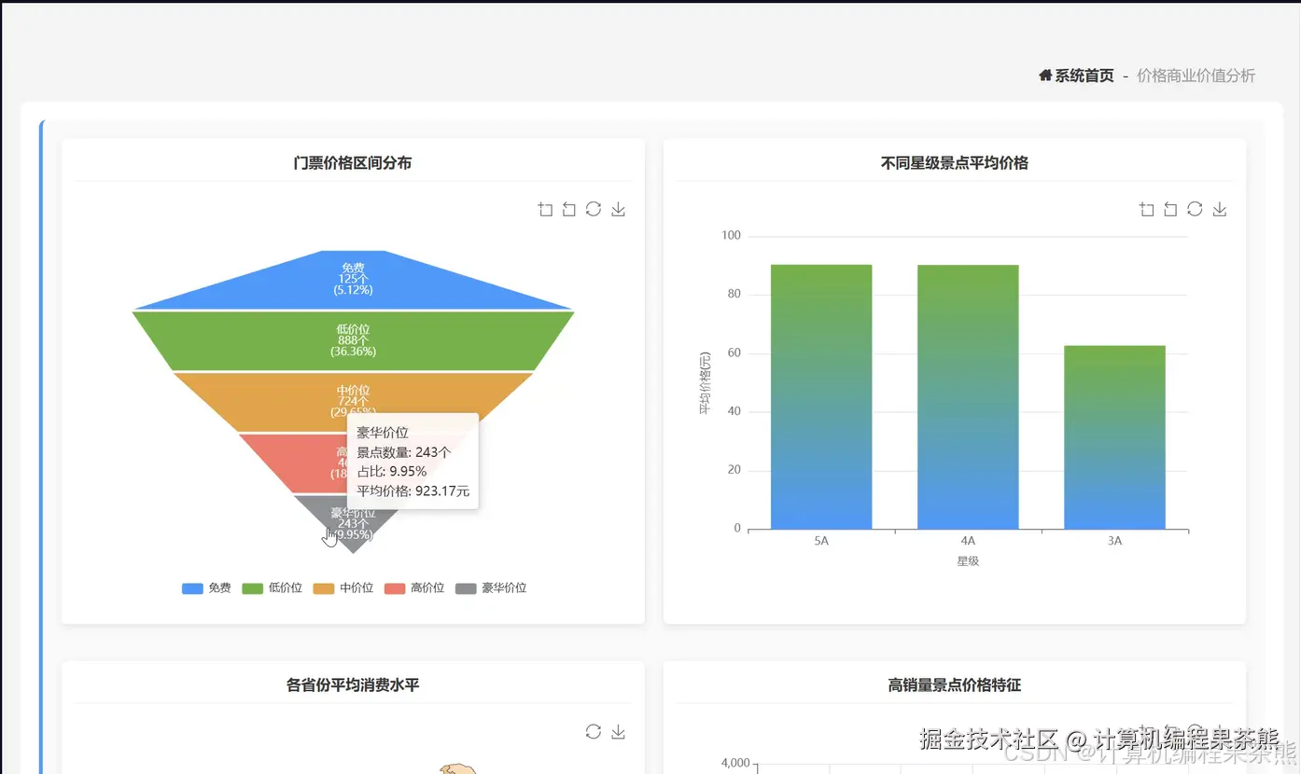
Task: Click zoom reset icon on the star-level bar chart
Action: (1170, 209)
